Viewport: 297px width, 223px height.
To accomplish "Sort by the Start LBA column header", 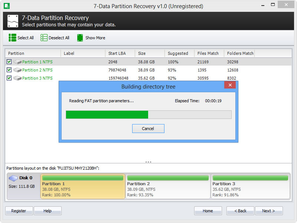I will [x=120, y=53].
